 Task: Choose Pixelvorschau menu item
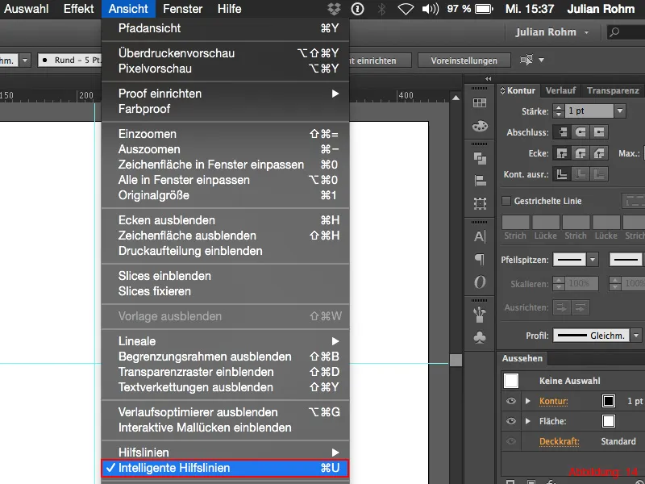[225, 69]
